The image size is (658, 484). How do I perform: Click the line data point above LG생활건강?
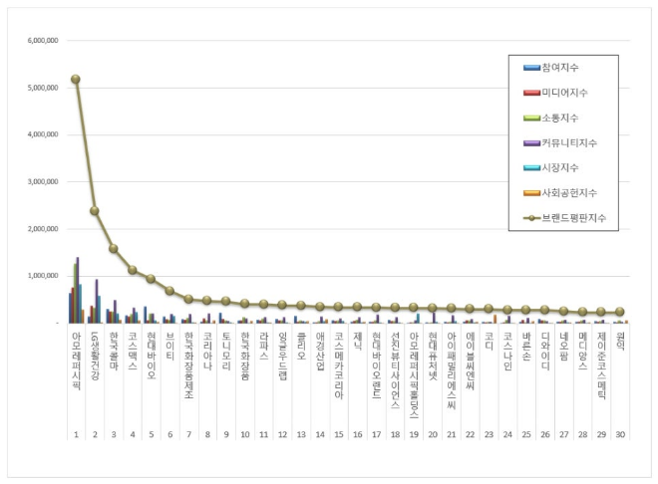pyautogui.click(x=95, y=211)
